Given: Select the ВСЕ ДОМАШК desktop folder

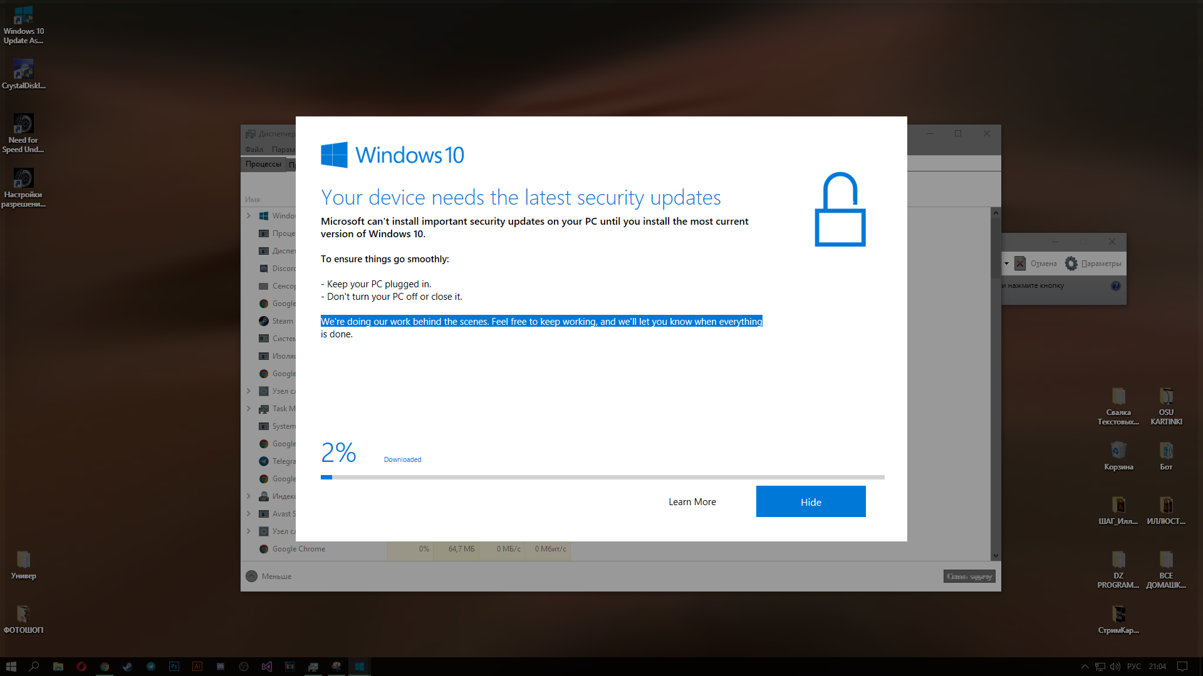Looking at the screenshot, I should (1166, 570).
